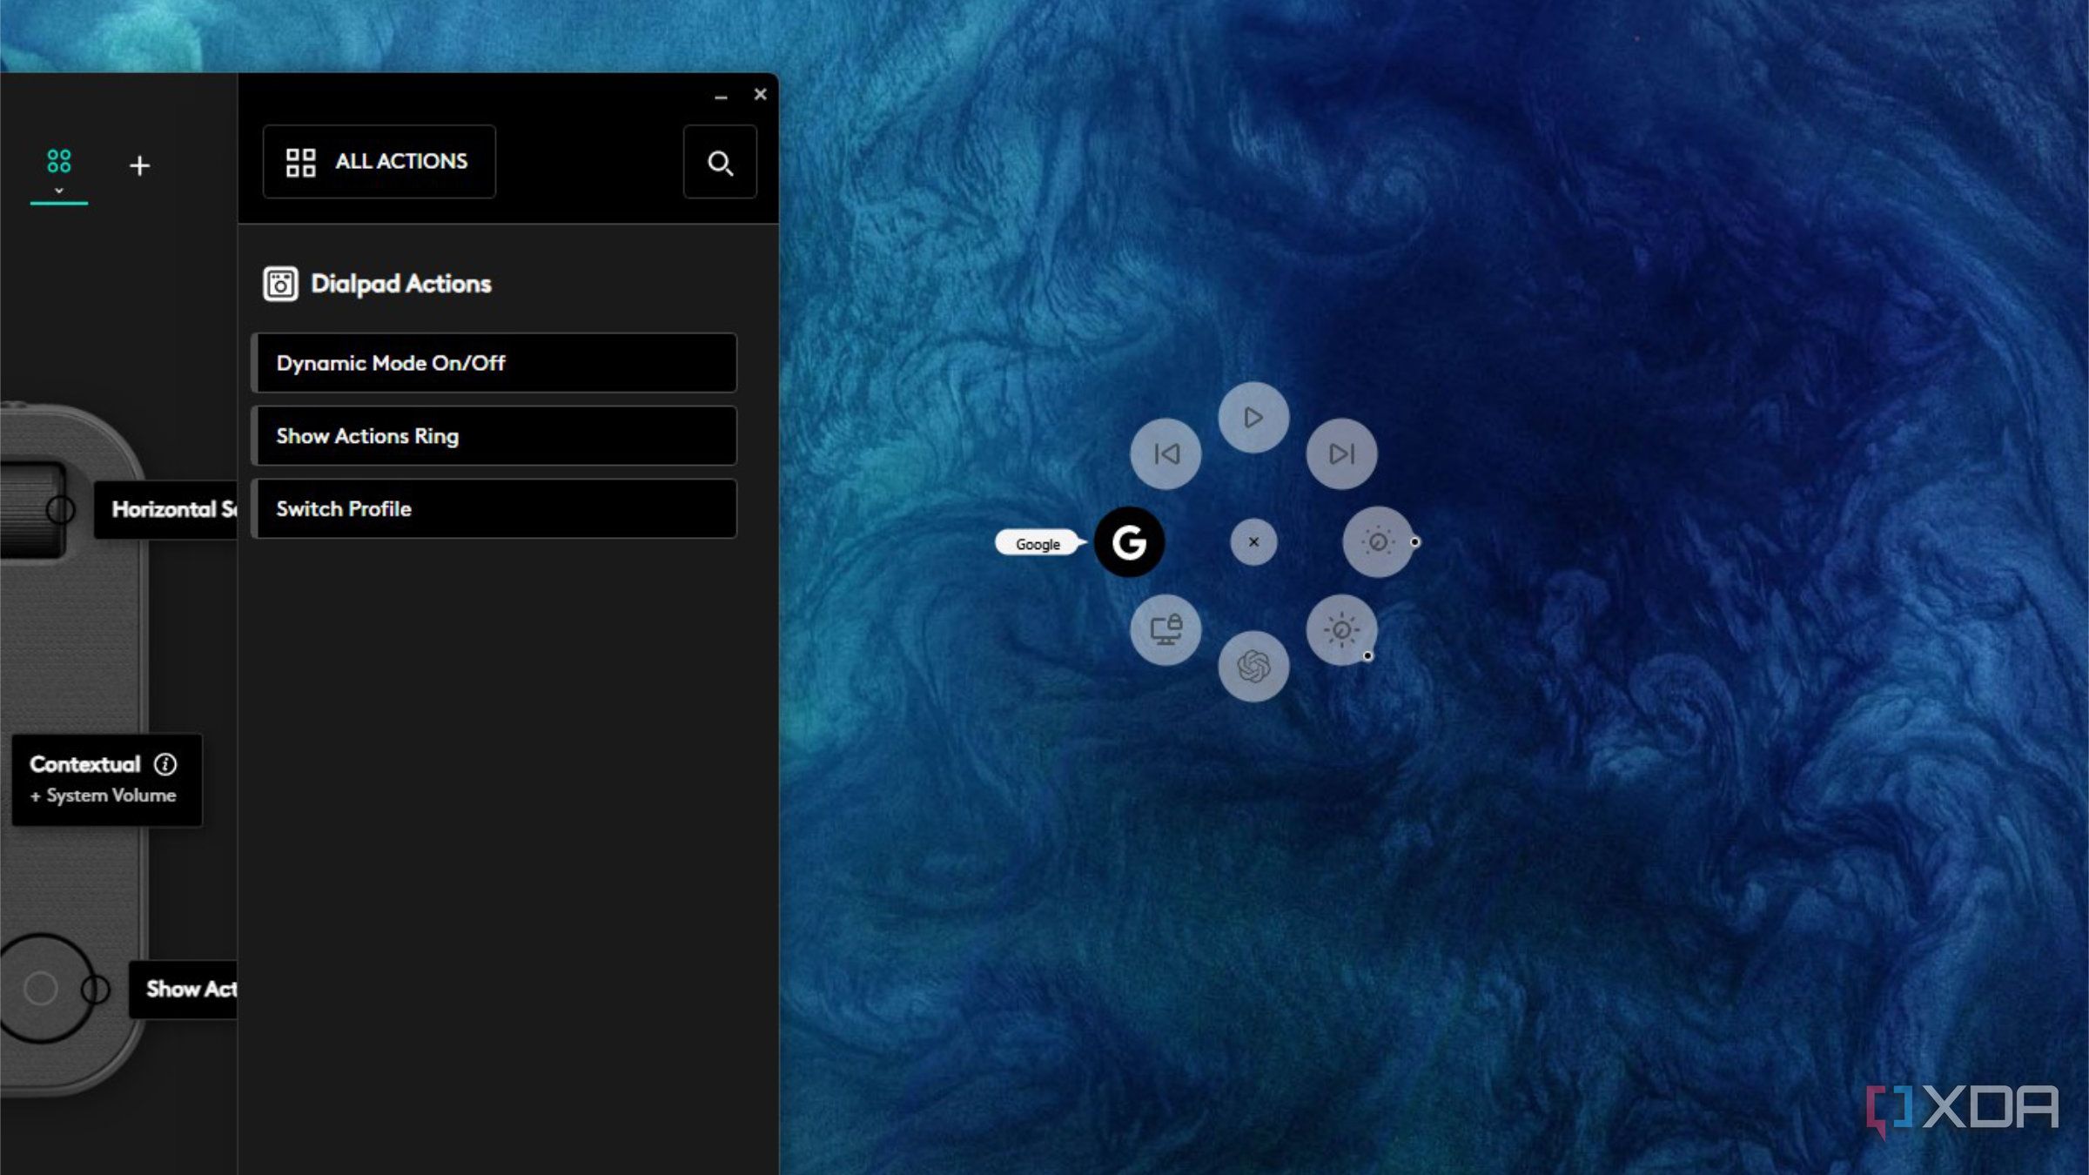Open the ALL ACTIONS menu
Screen dimensions: 2089x1175
tap(380, 162)
